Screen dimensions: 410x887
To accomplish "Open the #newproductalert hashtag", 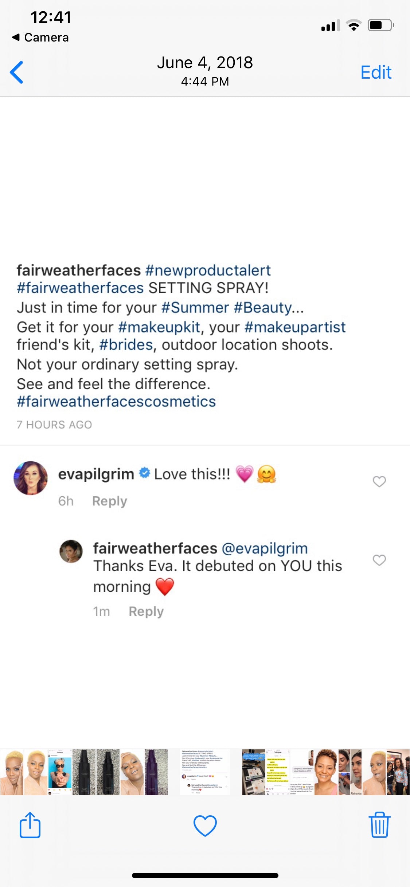I will pyautogui.click(x=208, y=270).
